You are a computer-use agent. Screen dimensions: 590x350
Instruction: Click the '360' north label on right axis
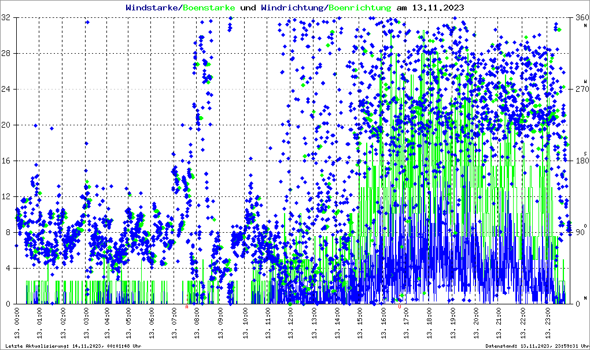(580, 18)
